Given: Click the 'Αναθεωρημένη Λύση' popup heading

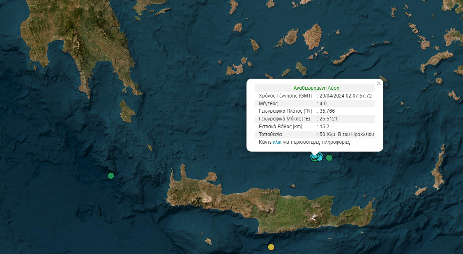Looking at the screenshot, I should point(316,88).
